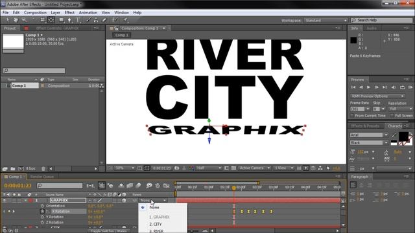This screenshot has height=233, width=415.
Task: Jump to first frame in Preview panel
Action: click(x=353, y=87)
